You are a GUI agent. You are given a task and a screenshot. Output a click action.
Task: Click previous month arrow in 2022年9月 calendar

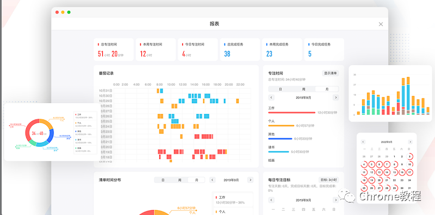tap(363, 142)
